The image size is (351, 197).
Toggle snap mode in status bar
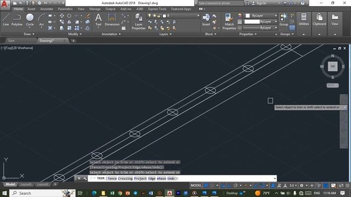pyautogui.click(x=212, y=186)
